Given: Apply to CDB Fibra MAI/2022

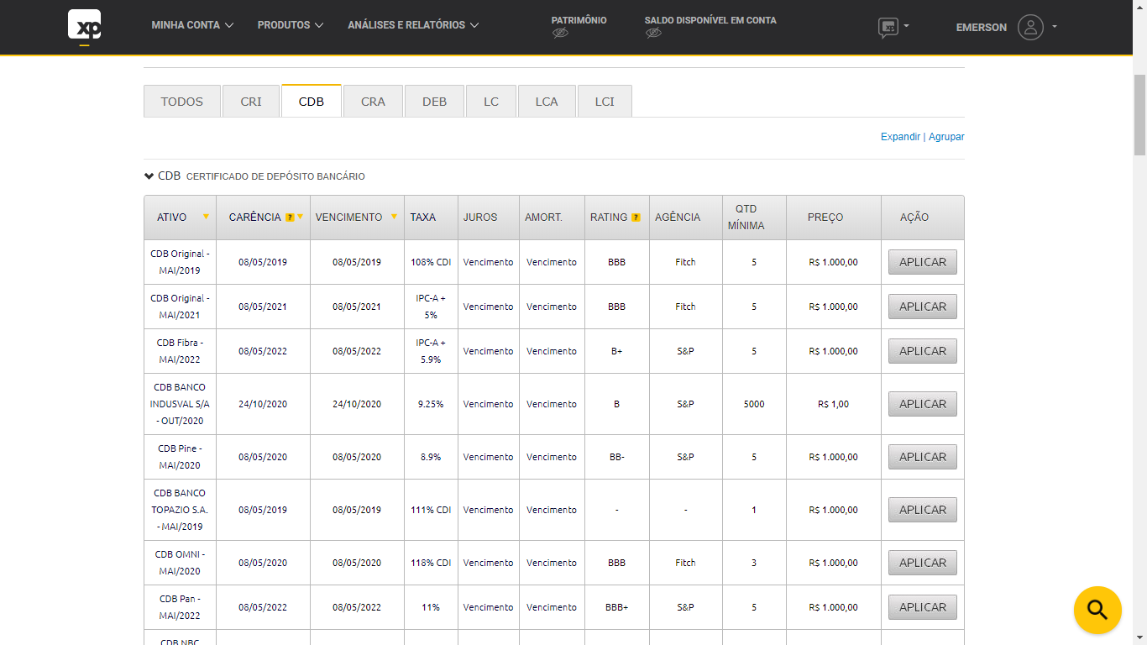Looking at the screenshot, I should [x=923, y=351].
